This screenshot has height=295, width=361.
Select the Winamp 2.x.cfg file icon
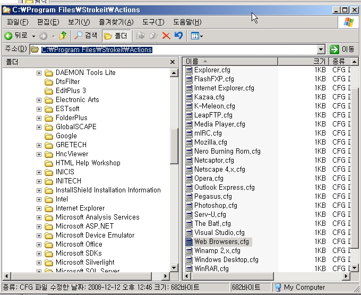click(189, 251)
